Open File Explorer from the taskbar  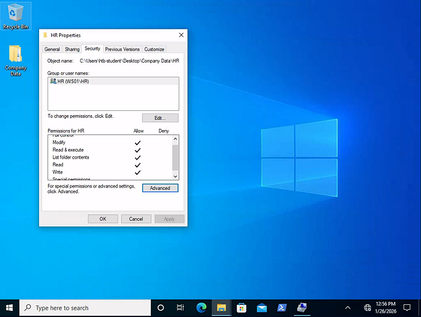pyautogui.click(x=221, y=307)
